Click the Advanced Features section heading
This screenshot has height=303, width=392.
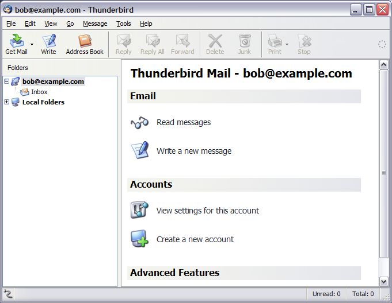pyautogui.click(x=175, y=273)
